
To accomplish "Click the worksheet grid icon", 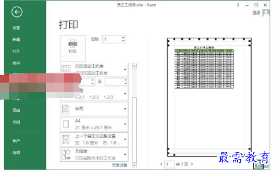I will point(66,69).
